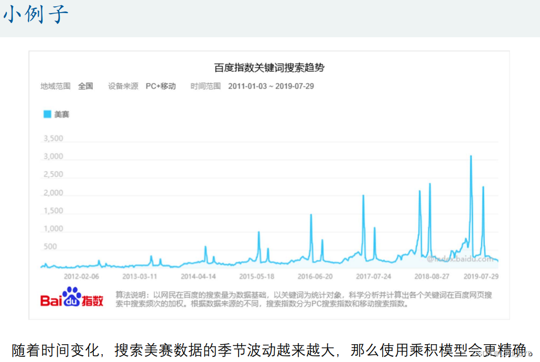Click the tallest peak above 3,000
Screen dimensions: 540x362
click(471, 156)
